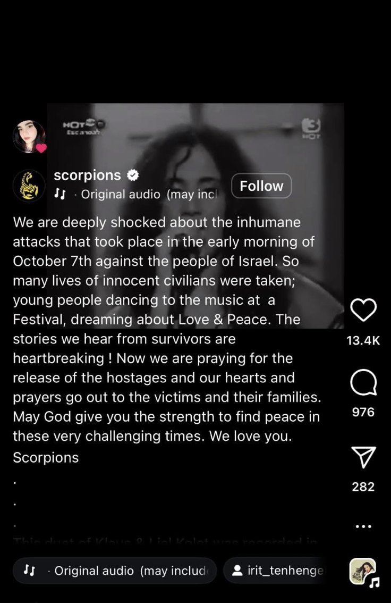Open the scorpions username link
Image resolution: width=391 pixels, height=603 pixels.
point(87,175)
